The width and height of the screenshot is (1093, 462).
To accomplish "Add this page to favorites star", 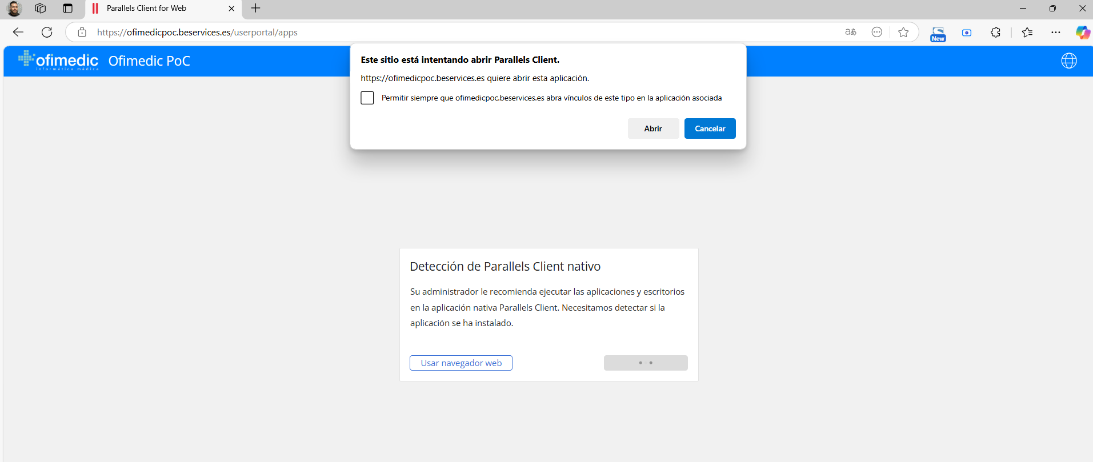I will (x=903, y=32).
